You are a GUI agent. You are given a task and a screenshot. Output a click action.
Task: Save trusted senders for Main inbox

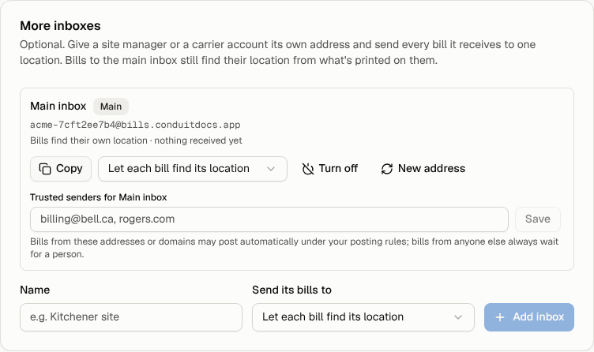tap(538, 219)
